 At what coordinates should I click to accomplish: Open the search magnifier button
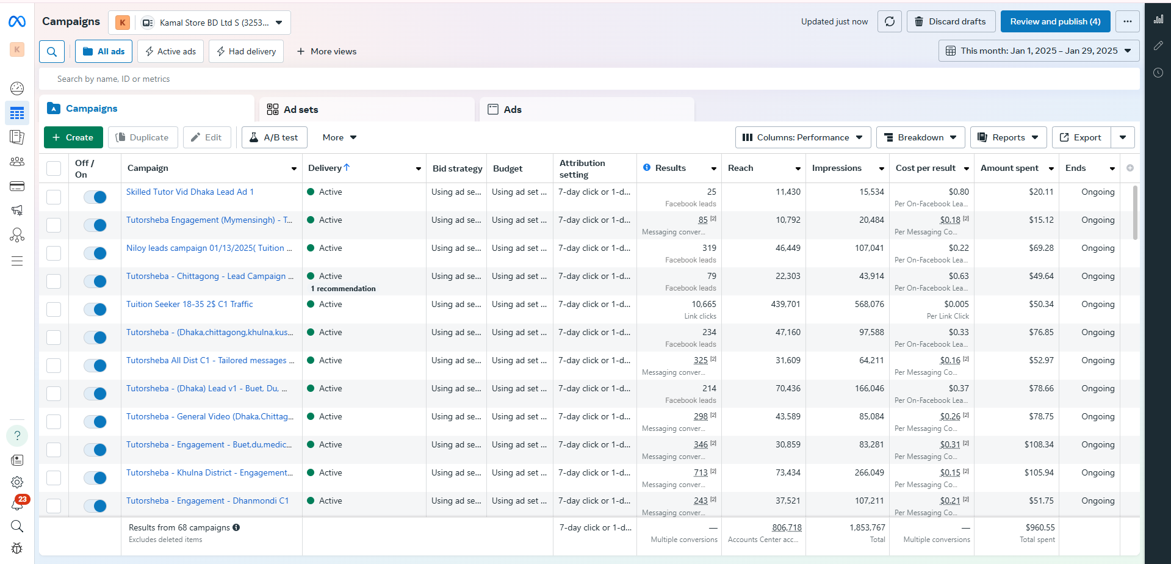point(52,52)
